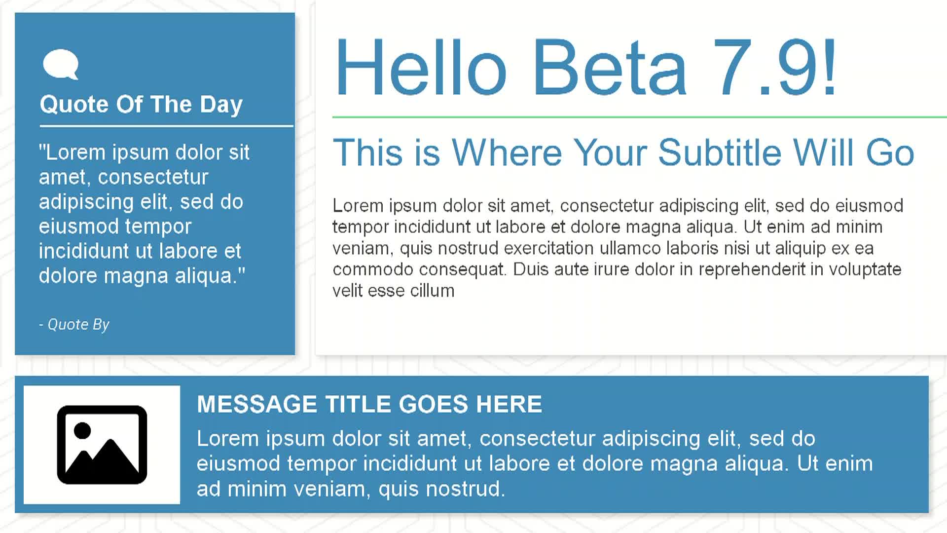Select the message banner body text
Image resolution: width=947 pixels, height=533 pixels.
pyautogui.click(x=535, y=463)
